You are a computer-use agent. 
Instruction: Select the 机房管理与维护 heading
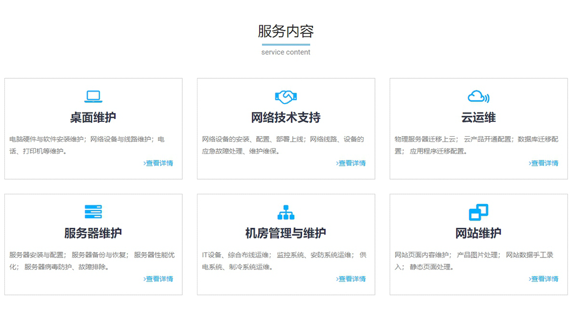click(x=286, y=233)
